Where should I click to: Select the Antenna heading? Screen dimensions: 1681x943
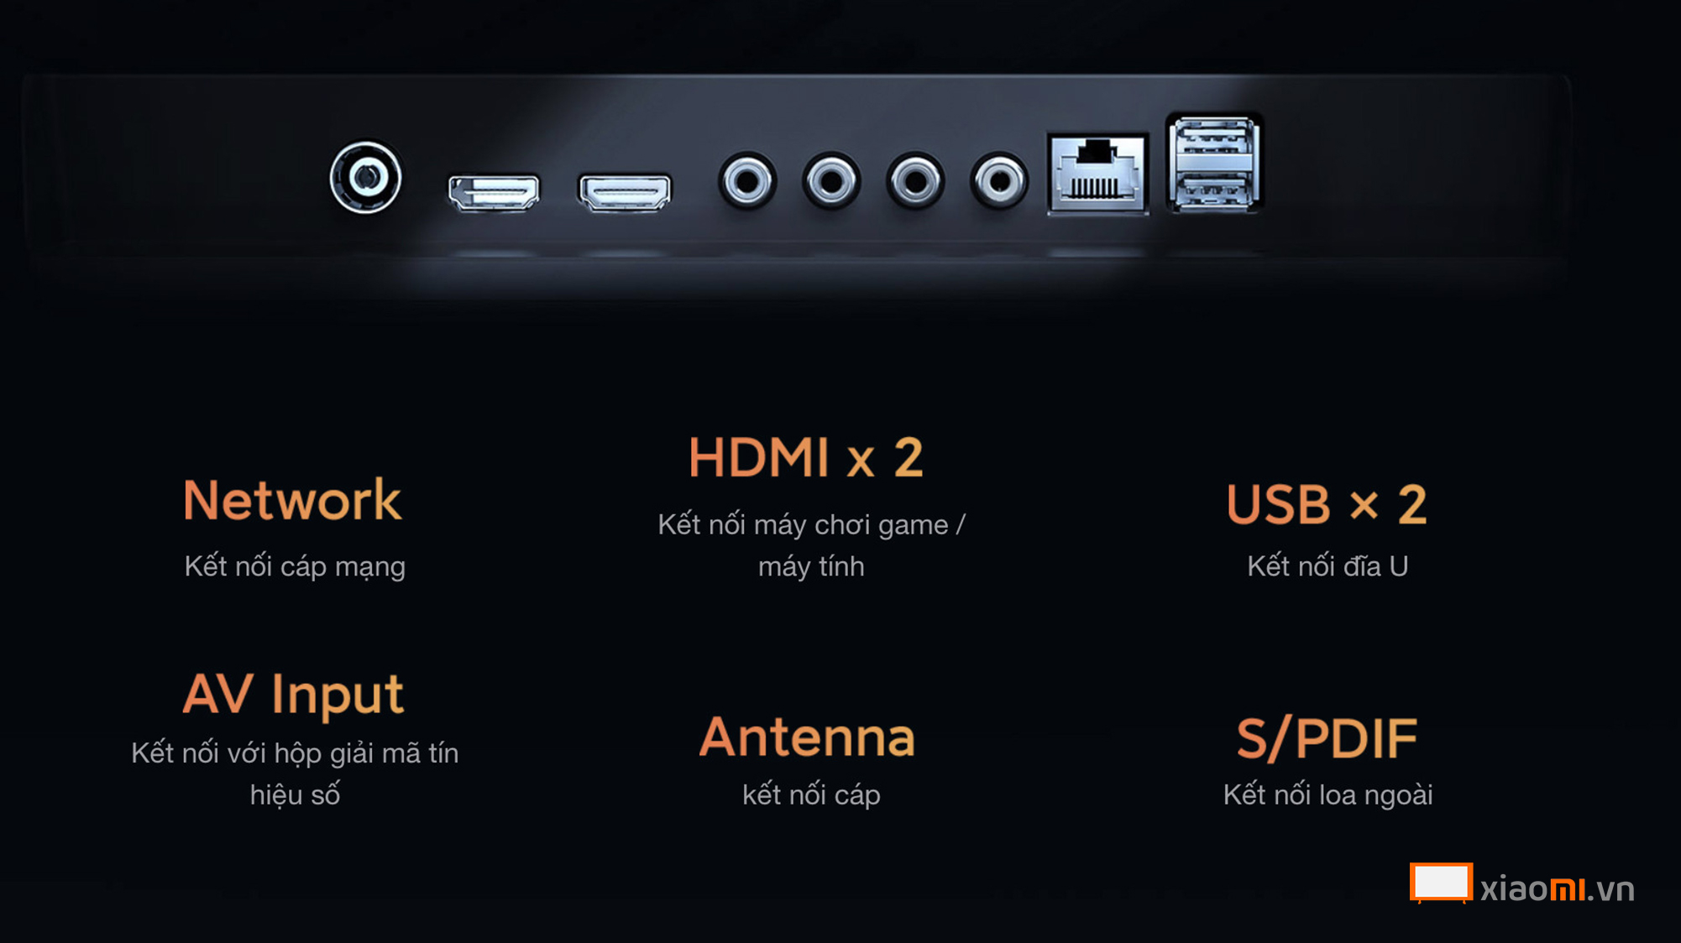[x=807, y=737]
